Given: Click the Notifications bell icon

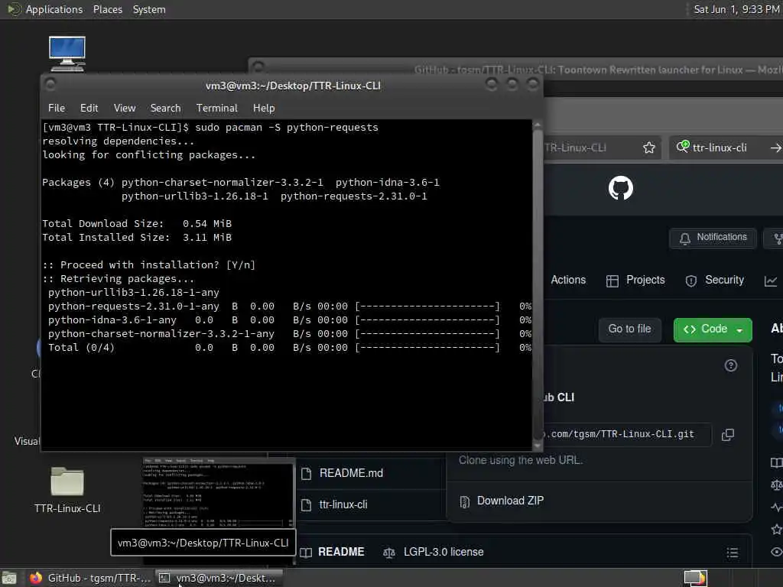Looking at the screenshot, I should [x=684, y=238].
